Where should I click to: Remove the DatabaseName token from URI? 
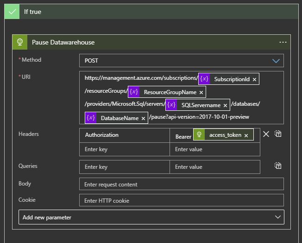point(143,118)
